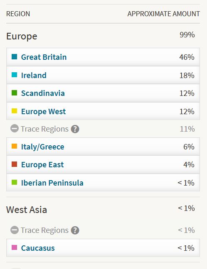Click the Europe East red swatch
Image resolution: width=207 pixels, height=269 pixels.
[14, 164]
